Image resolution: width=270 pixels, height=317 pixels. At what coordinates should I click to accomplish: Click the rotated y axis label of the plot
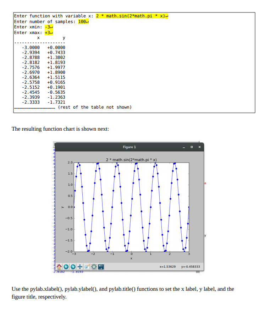coord(63,207)
